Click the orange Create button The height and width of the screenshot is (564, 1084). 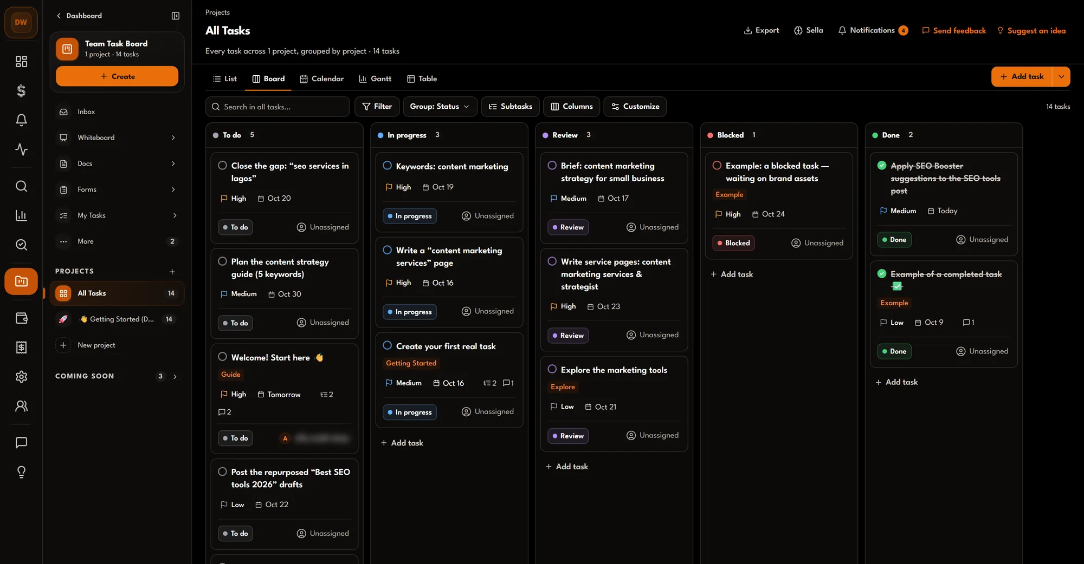tap(117, 76)
